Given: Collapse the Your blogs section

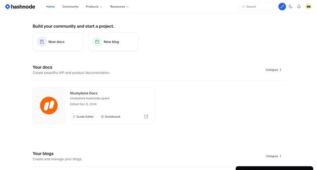Looking at the screenshot, I should coord(273,156).
